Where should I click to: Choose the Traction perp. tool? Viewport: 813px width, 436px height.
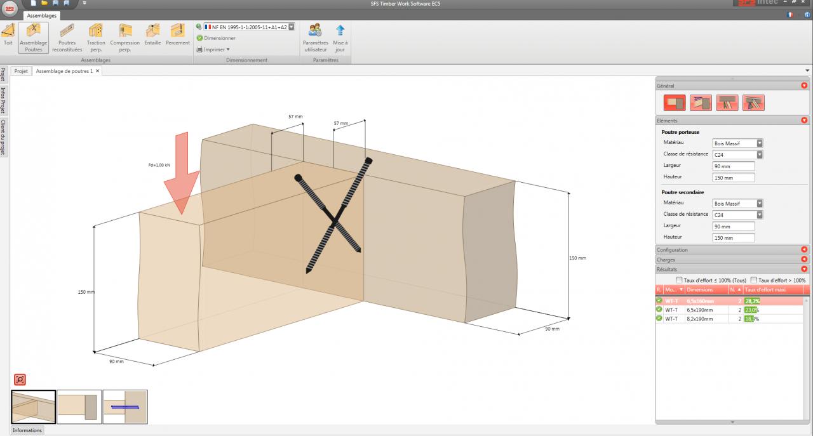[x=96, y=37]
